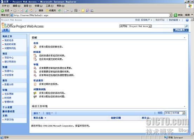Click the icon beside 没有过期状态报告
The image size is (194, 140).
[x=35, y=84]
